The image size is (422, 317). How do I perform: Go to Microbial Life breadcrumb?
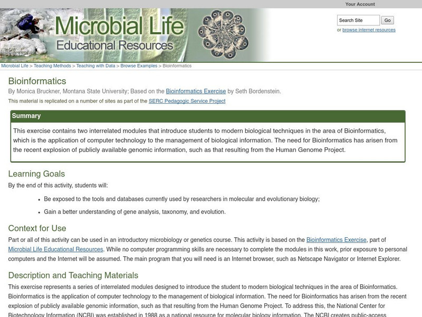pos(15,66)
